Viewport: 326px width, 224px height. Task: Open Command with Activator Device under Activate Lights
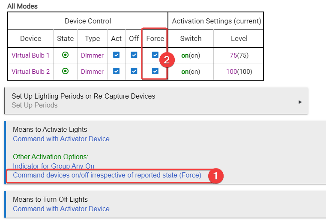(61, 139)
